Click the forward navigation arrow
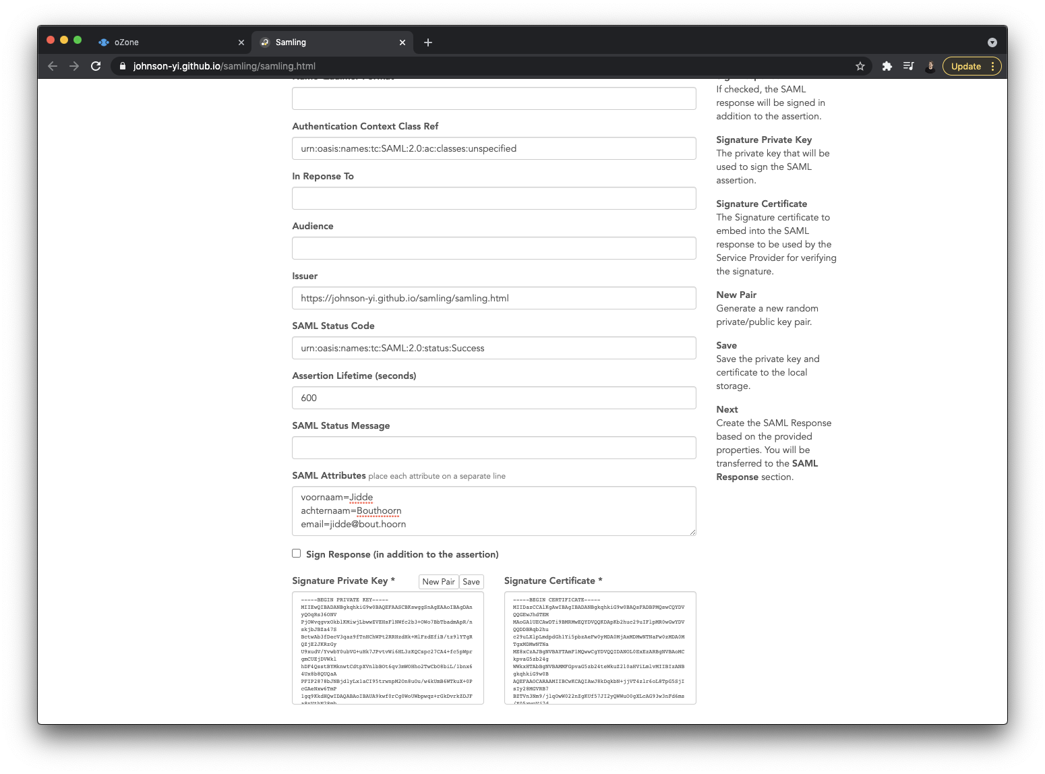Screen dimensions: 1045x774 point(74,66)
